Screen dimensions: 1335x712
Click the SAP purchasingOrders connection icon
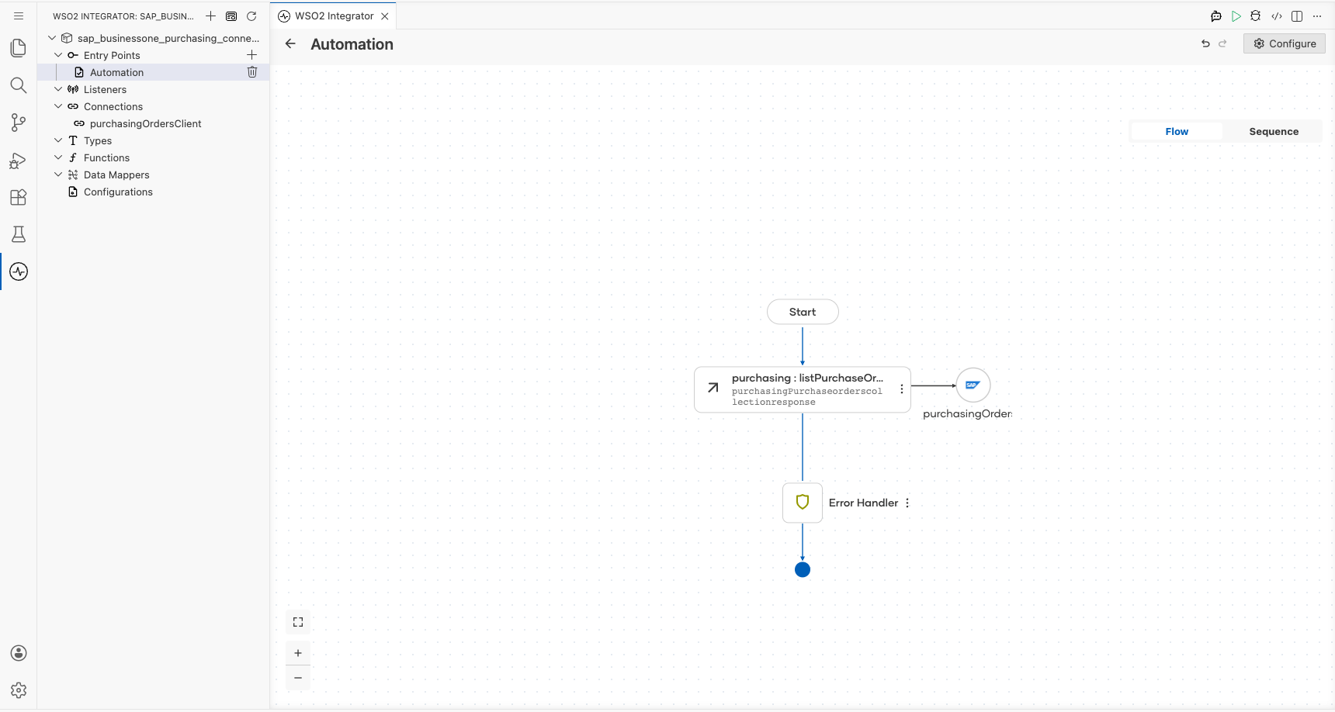click(x=973, y=385)
